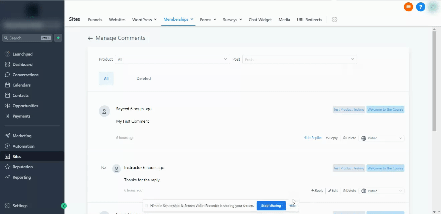Show the Deleted comments filter
The width and height of the screenshot is (441, 214).
(x=144, y=79)
